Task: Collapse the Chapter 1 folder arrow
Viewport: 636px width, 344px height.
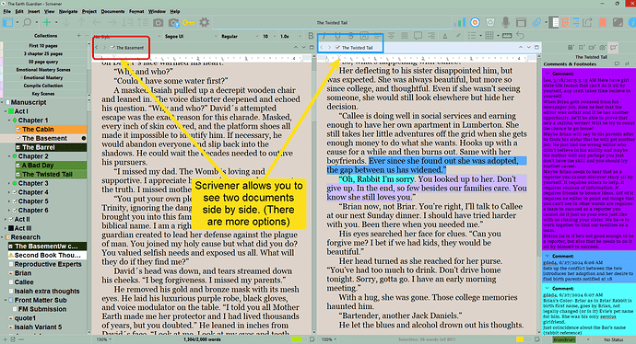Action: pos(9,120)
